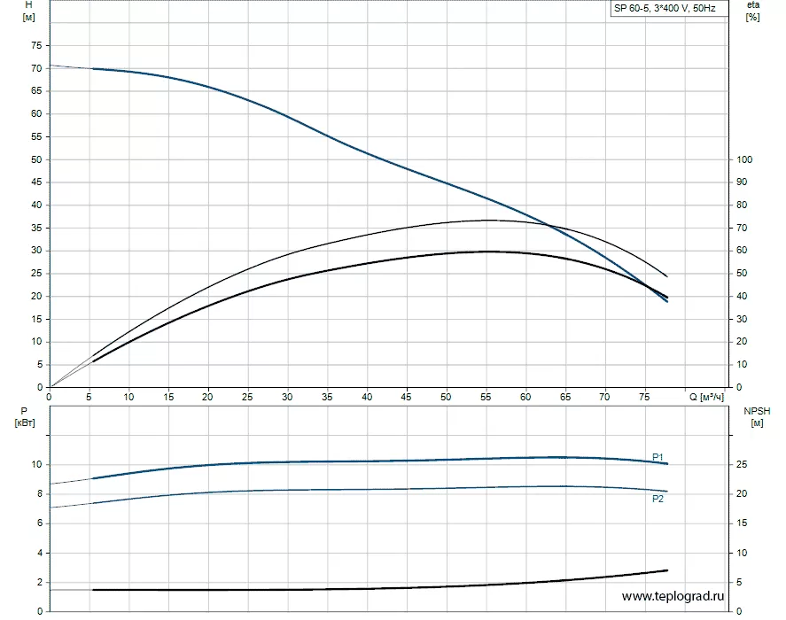This screenshot has height=620, width=786.
Task: Click the SP 60-5 pump title label
Action: 665,8
